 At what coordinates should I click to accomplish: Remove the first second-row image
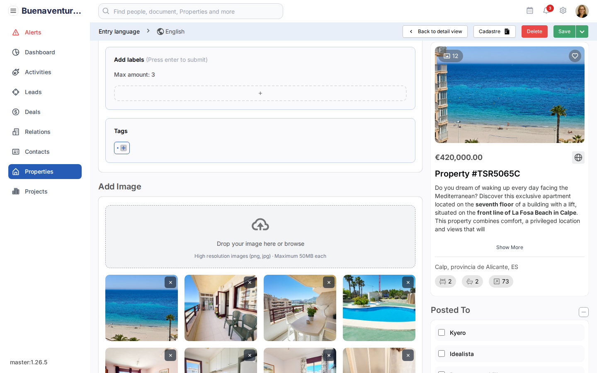point(170,355)
